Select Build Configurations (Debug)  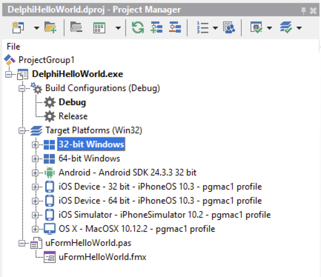point(103,88)
